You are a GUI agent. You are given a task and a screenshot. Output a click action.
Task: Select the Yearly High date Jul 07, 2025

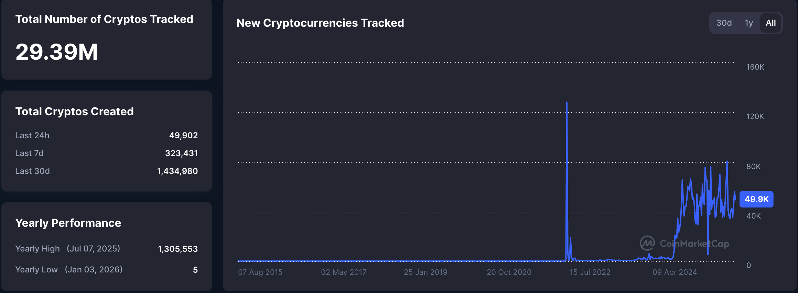click(94, 248)
